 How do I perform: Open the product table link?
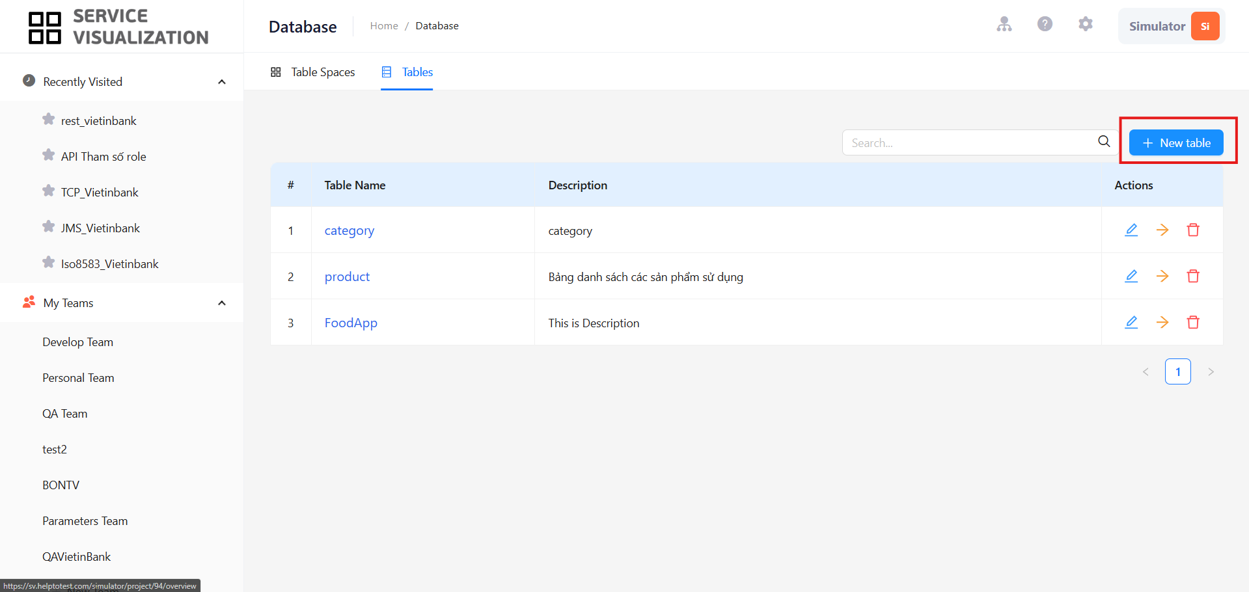347,276
